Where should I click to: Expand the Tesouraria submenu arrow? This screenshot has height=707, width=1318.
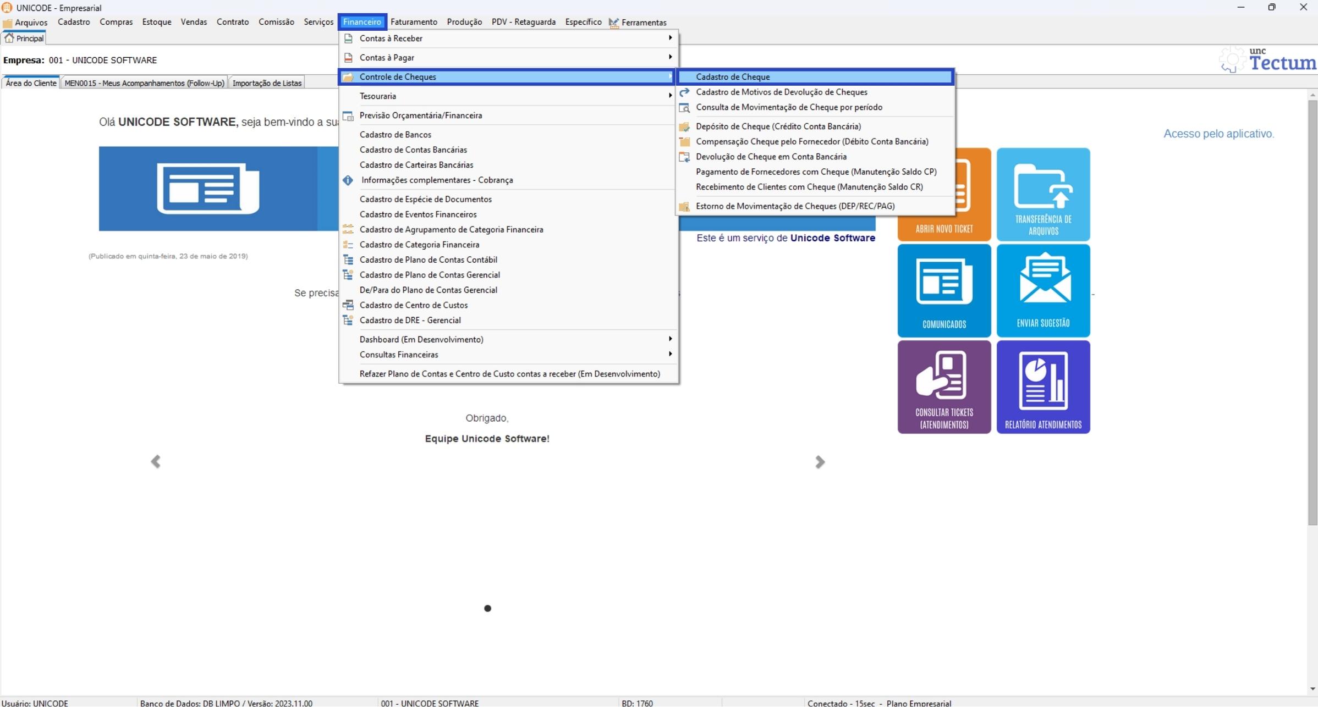(670, 96)
